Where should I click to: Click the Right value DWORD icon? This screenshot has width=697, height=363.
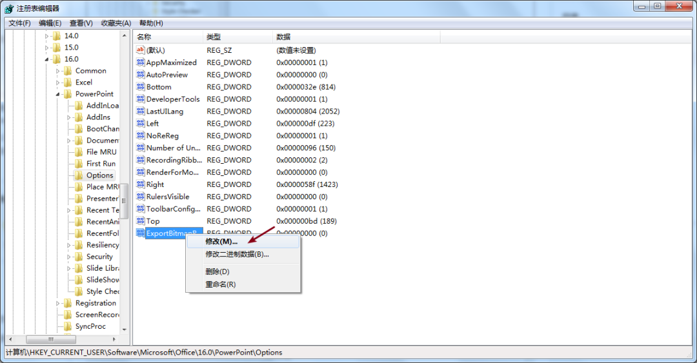[x=141, y=184]
